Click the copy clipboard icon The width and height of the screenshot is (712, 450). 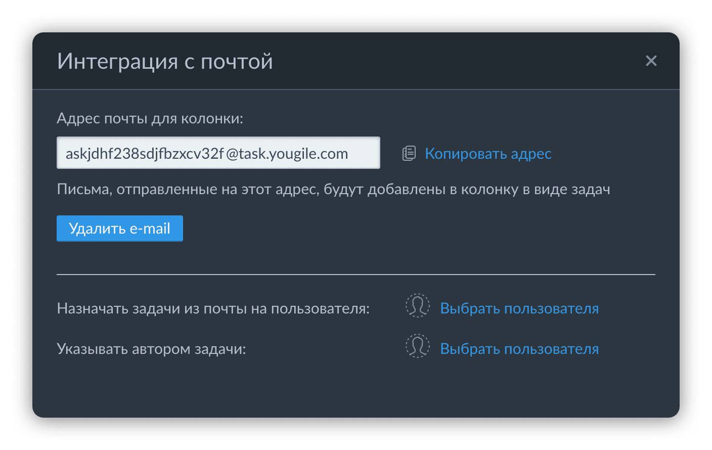(x=409, y=153)
